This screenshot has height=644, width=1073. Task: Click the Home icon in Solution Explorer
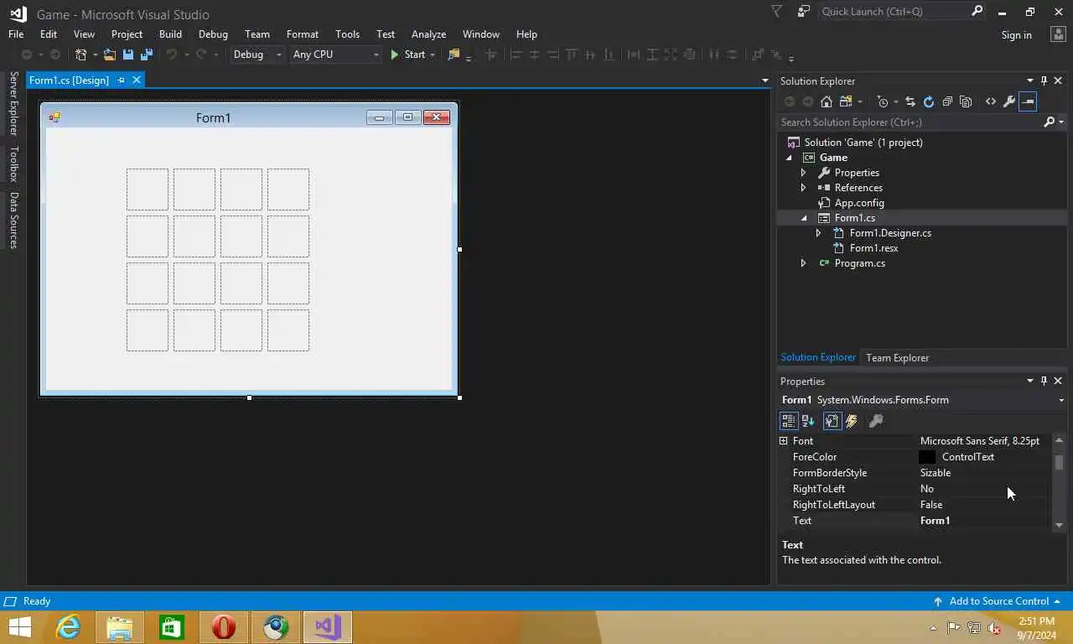(x=827, y=101)
